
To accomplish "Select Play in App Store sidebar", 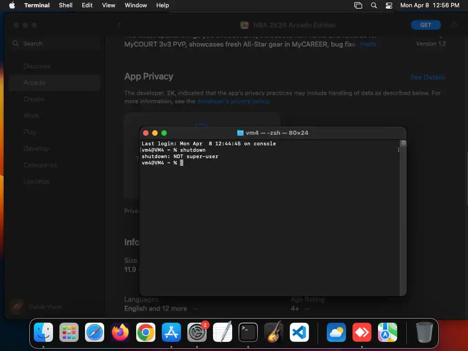I will click(30, 132).
